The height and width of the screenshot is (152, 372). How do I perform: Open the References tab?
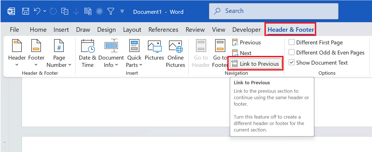click(163, 30)
